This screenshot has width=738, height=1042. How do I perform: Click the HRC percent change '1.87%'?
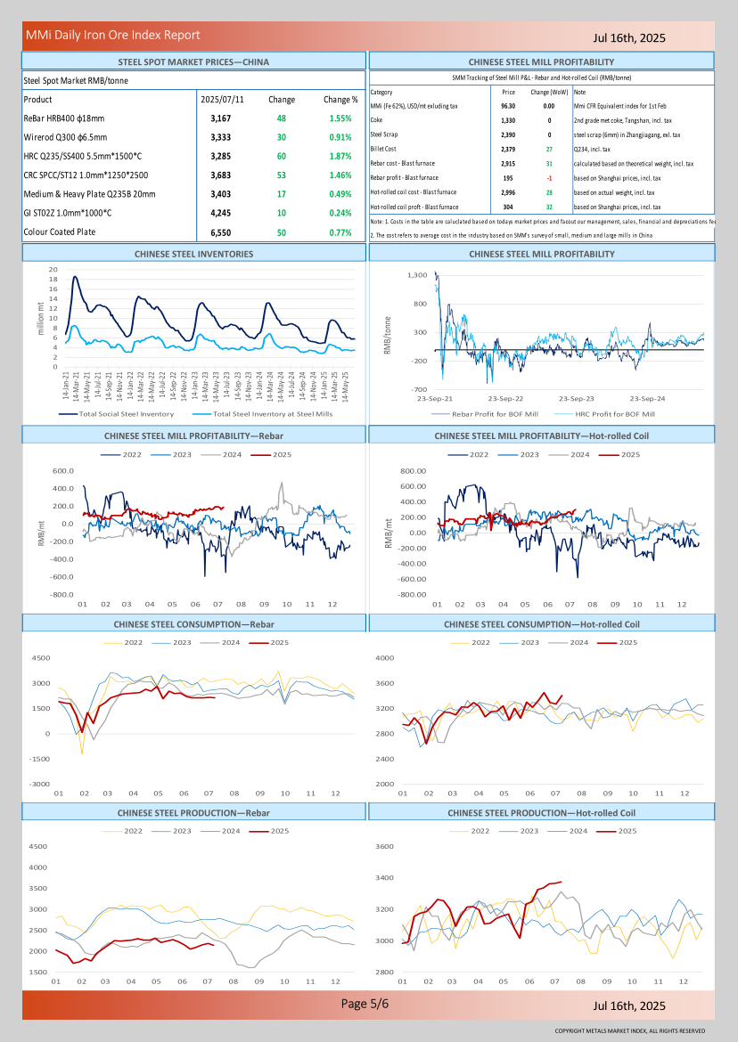coord(340,156)
